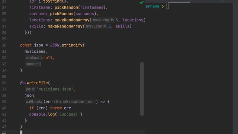Click the editor's vertical scrollbar thumb

point(142,89)
